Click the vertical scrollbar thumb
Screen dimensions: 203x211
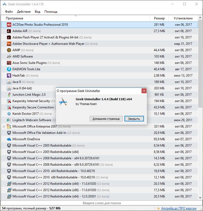pos(200,64)
